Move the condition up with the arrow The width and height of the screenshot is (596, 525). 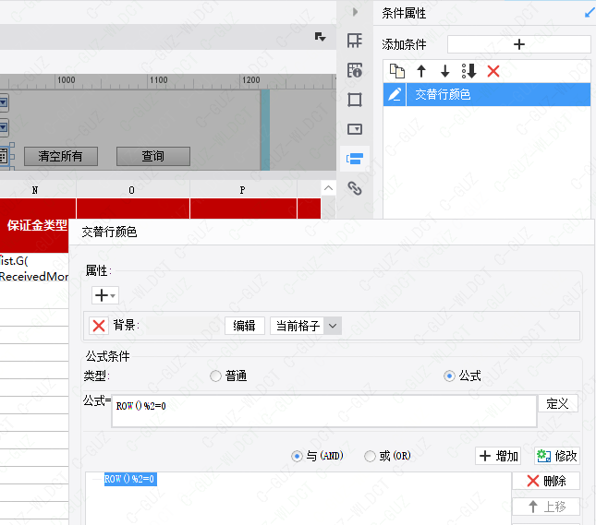421,71
